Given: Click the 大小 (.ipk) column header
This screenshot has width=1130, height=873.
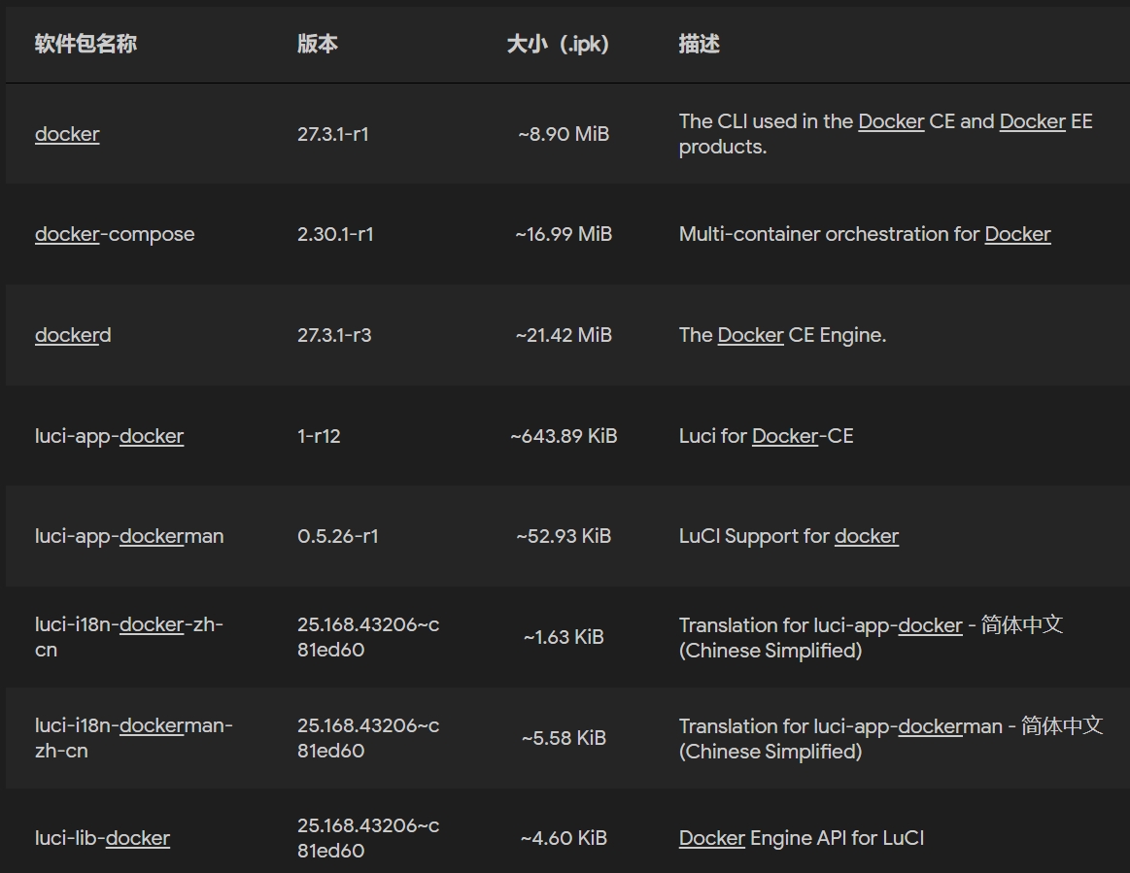Looking at the screenshot, I should 558,44.
